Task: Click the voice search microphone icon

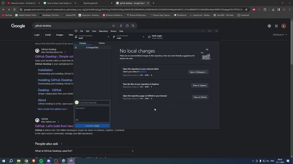Action: coord(121,26)
